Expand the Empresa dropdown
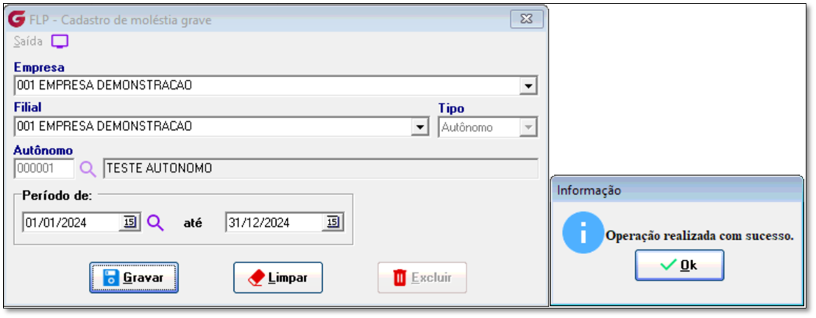The height and width of the screenshot is (318, 816). (x=529, y=86)
